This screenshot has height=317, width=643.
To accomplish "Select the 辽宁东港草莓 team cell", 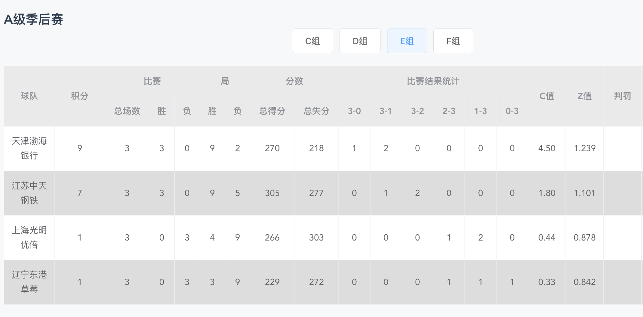I will pyautogui.click(x=29, y=282).
